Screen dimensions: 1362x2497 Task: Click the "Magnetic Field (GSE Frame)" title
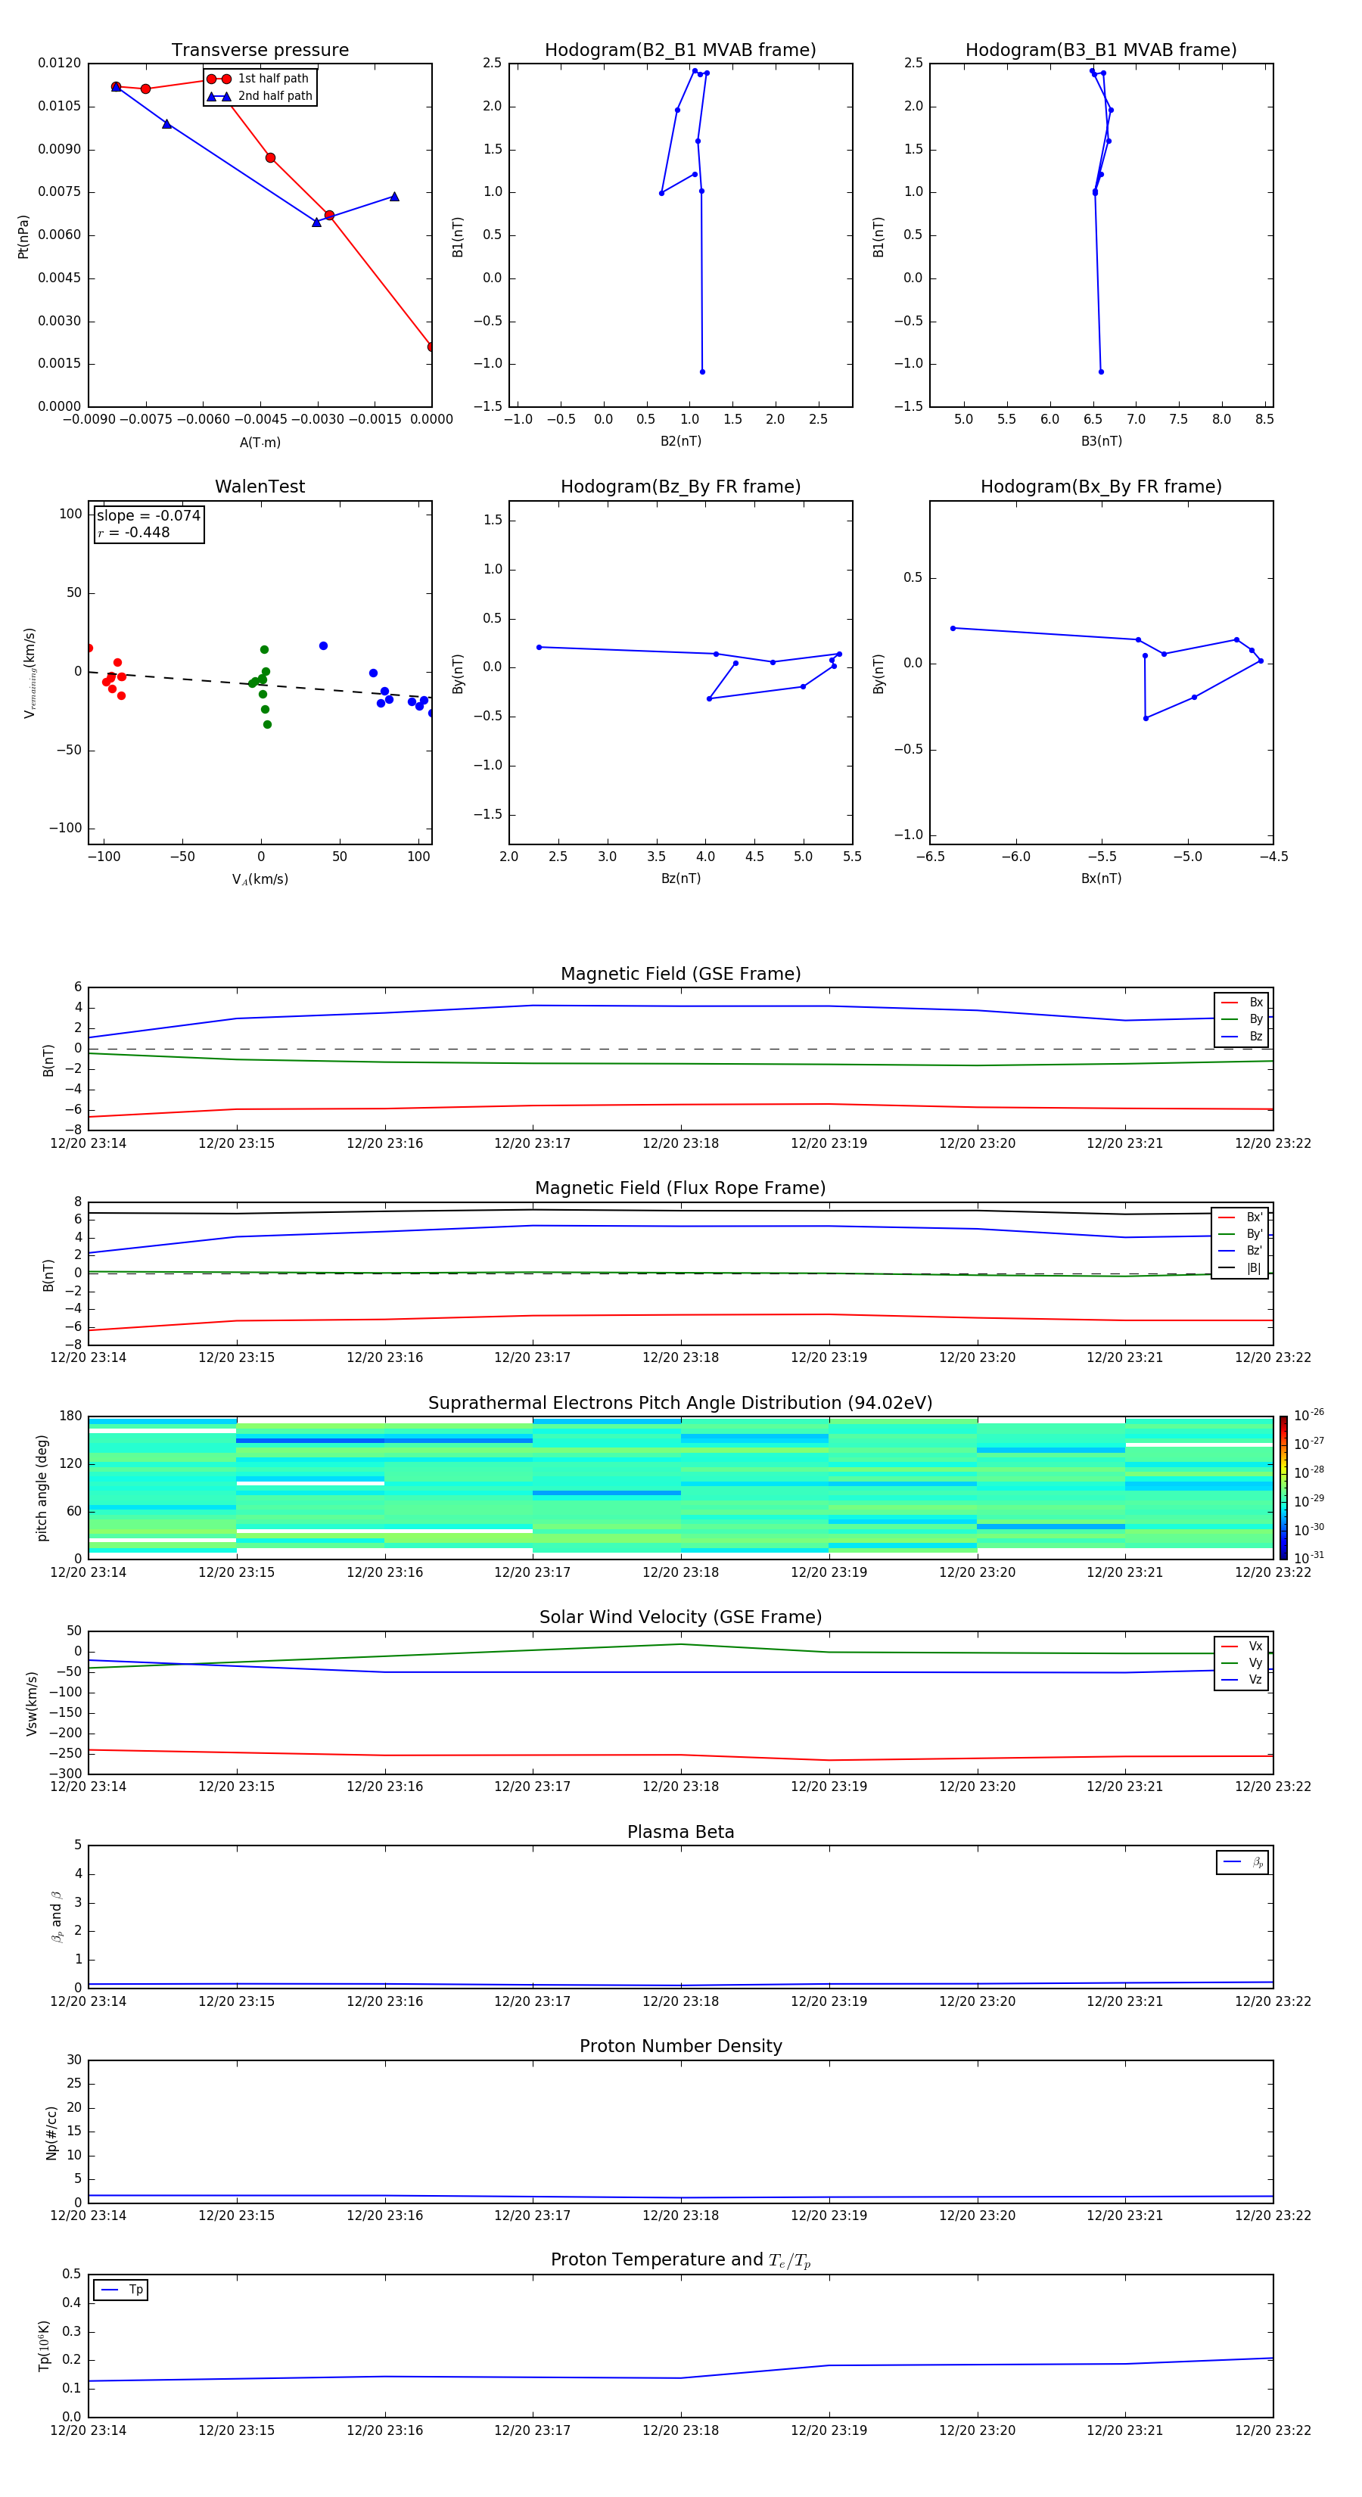click(680, 974)
